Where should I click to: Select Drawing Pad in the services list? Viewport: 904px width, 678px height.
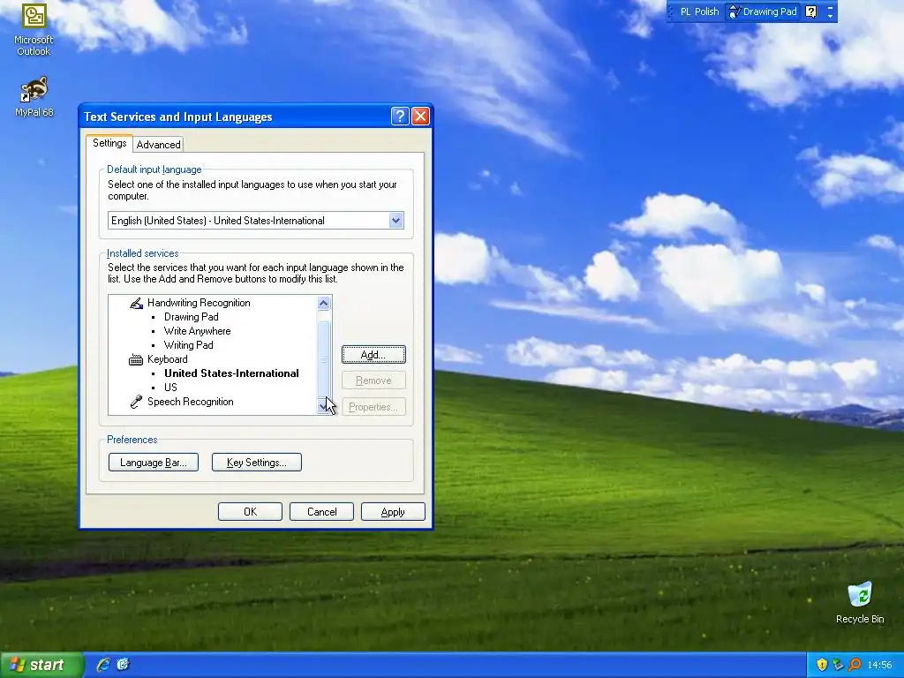(x=191, y=317)
